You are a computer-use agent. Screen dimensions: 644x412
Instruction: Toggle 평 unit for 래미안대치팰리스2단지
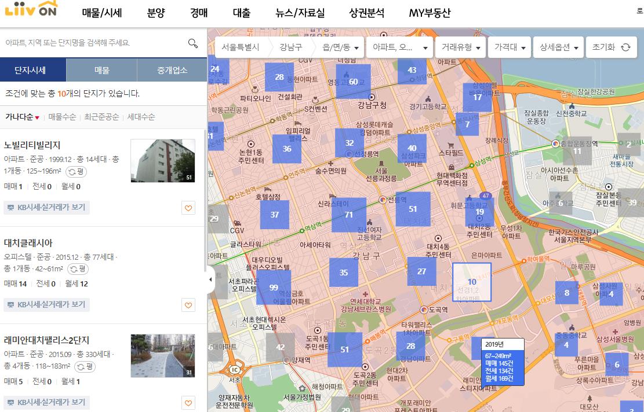tap(85, 366)
